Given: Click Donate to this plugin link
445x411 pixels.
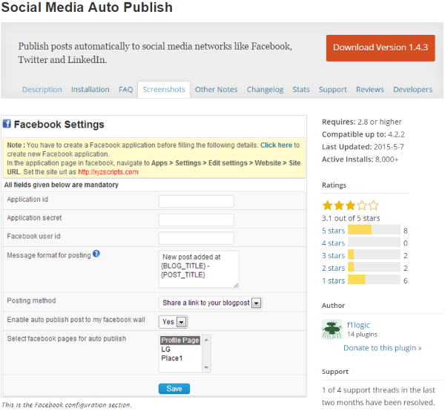Looking at the screenshot, I should (382, 348).
